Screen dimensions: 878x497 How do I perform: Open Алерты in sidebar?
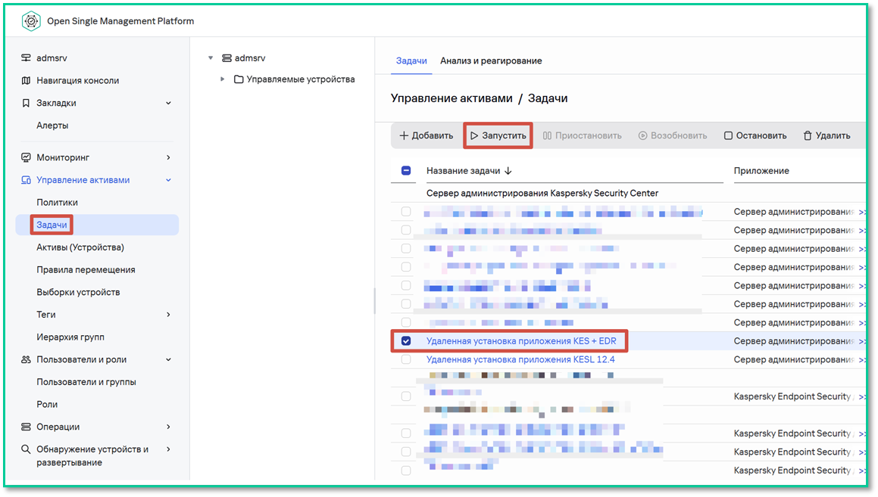(x=52, y=126)
